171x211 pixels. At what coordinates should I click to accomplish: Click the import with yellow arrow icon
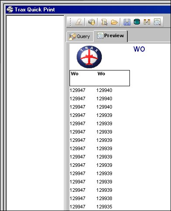coord(91,22)
